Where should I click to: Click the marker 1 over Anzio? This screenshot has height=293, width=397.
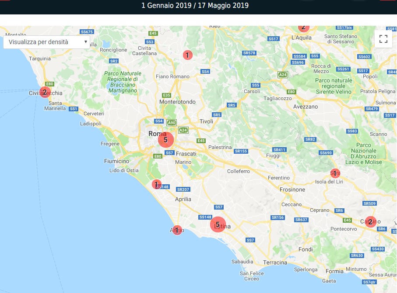(x=177, y=230)
